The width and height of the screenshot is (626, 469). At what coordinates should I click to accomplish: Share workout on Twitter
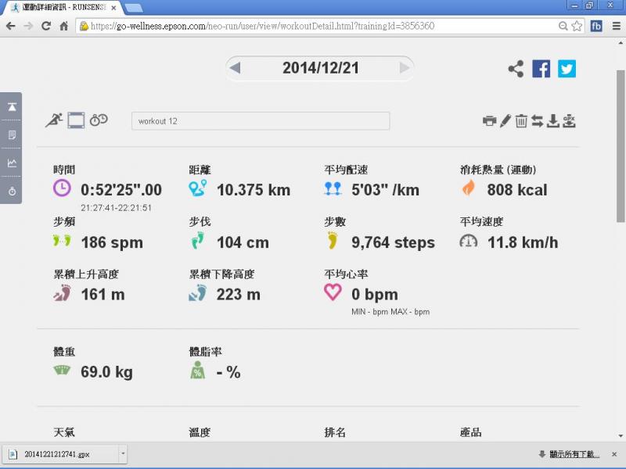(x=567, y=69)
